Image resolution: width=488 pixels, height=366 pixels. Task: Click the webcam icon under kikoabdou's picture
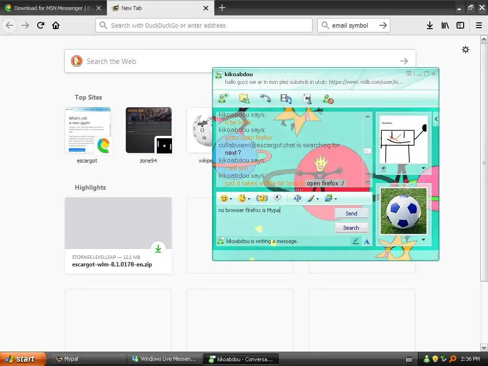(384, 168)
